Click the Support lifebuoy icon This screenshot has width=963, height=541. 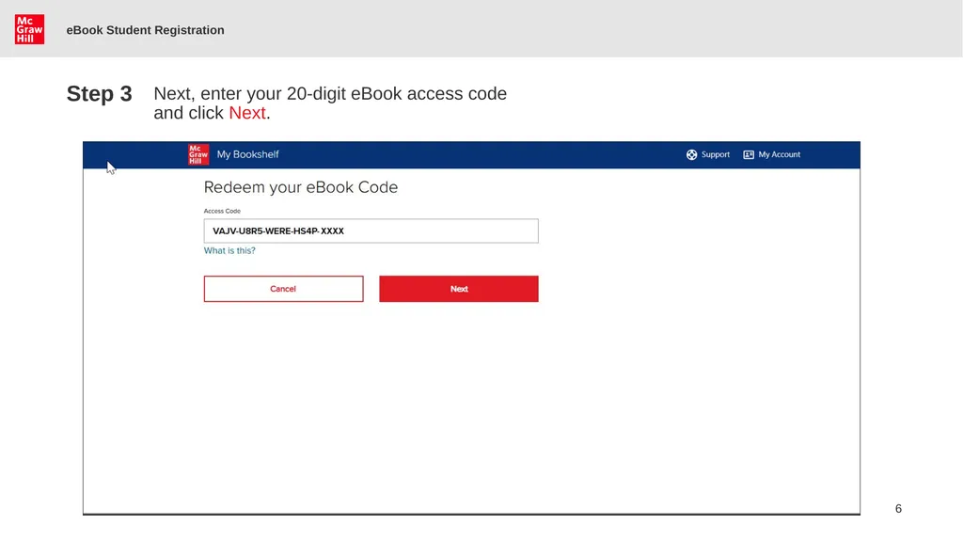point(691,155)
